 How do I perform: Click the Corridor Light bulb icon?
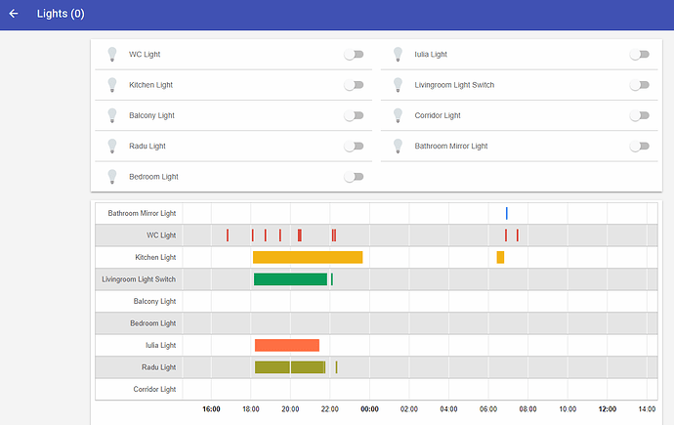coord(398,115)
